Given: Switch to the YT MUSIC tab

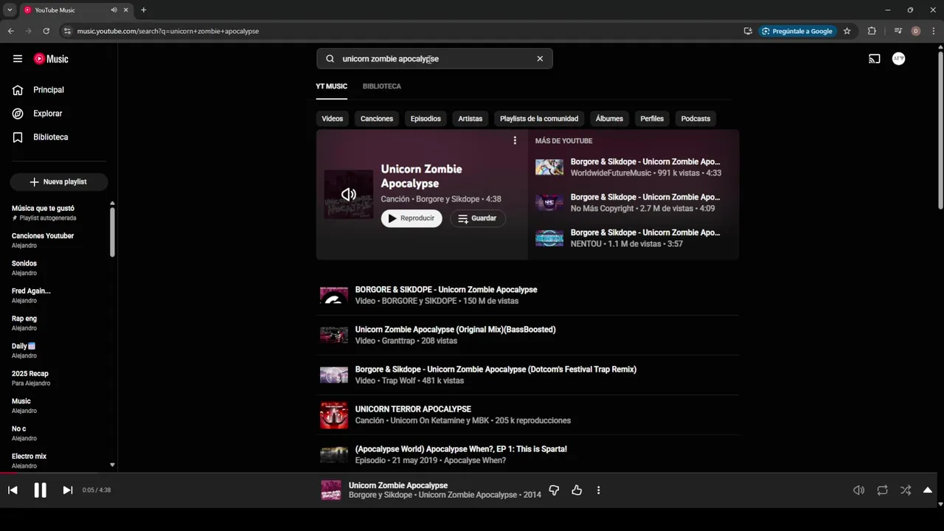Looking at the screenshot, I should click(331, 86).
